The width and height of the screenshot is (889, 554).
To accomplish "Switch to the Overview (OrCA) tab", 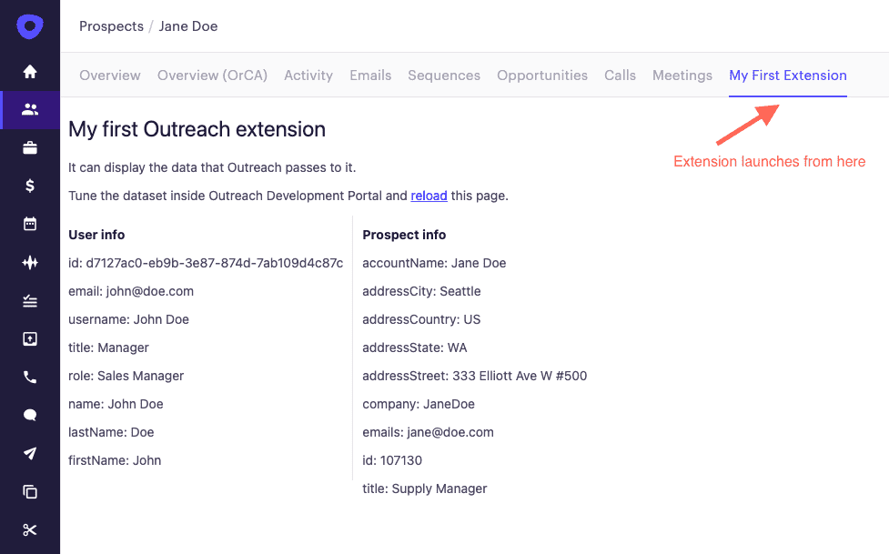I will pyautogui.click(x=212, y=76).
